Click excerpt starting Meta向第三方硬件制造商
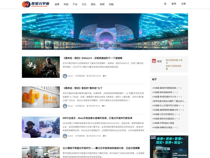 tap(104, 127)
